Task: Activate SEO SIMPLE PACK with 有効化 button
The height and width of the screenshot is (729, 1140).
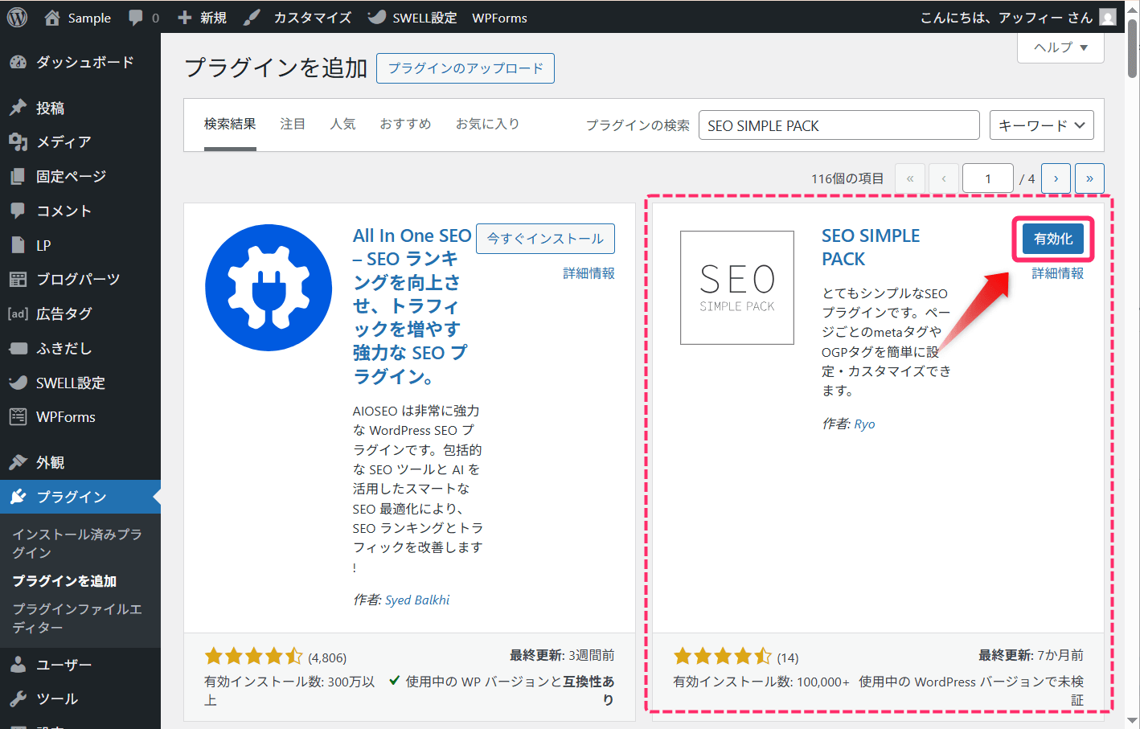Action: point(1052,239)
